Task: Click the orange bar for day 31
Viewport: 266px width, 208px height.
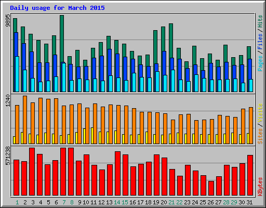Action: (251, 125)
